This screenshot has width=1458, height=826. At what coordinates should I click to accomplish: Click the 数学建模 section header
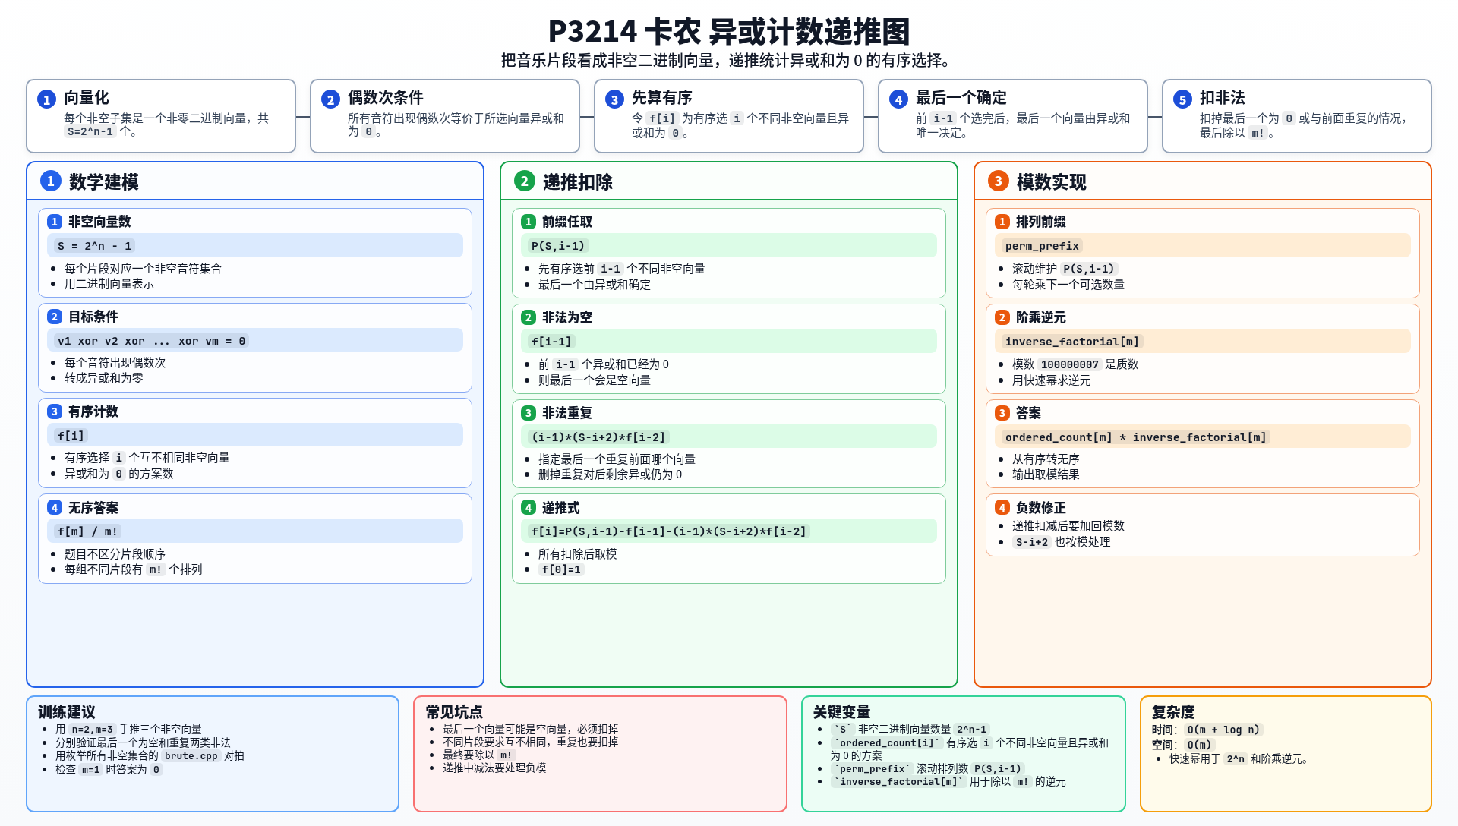click(x=104, y=182)
